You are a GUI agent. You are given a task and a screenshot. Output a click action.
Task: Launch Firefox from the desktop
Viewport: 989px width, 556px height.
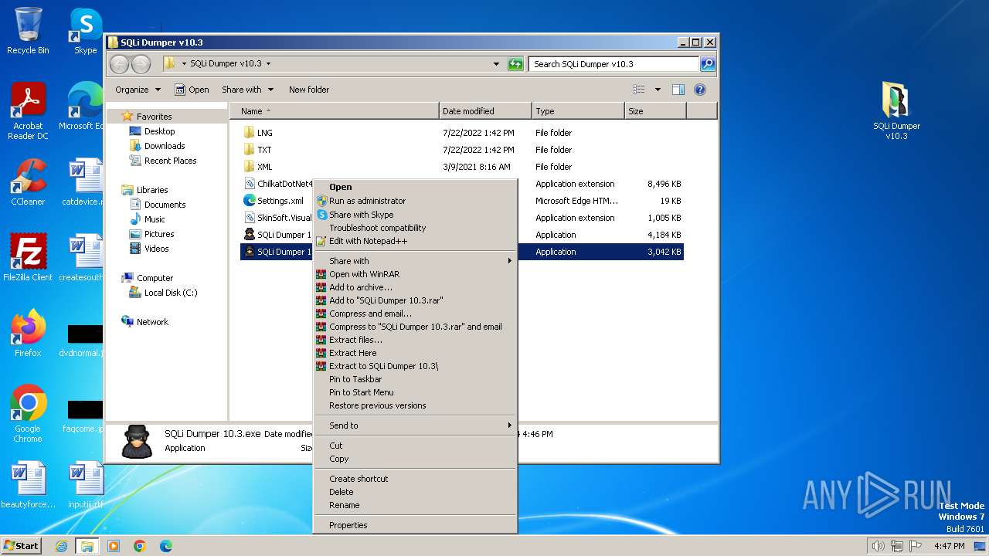tap(28, 333)
